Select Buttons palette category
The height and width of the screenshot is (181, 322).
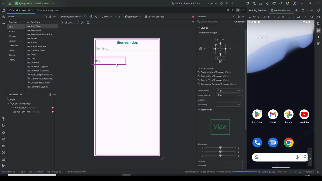click(x=12, y=31)
